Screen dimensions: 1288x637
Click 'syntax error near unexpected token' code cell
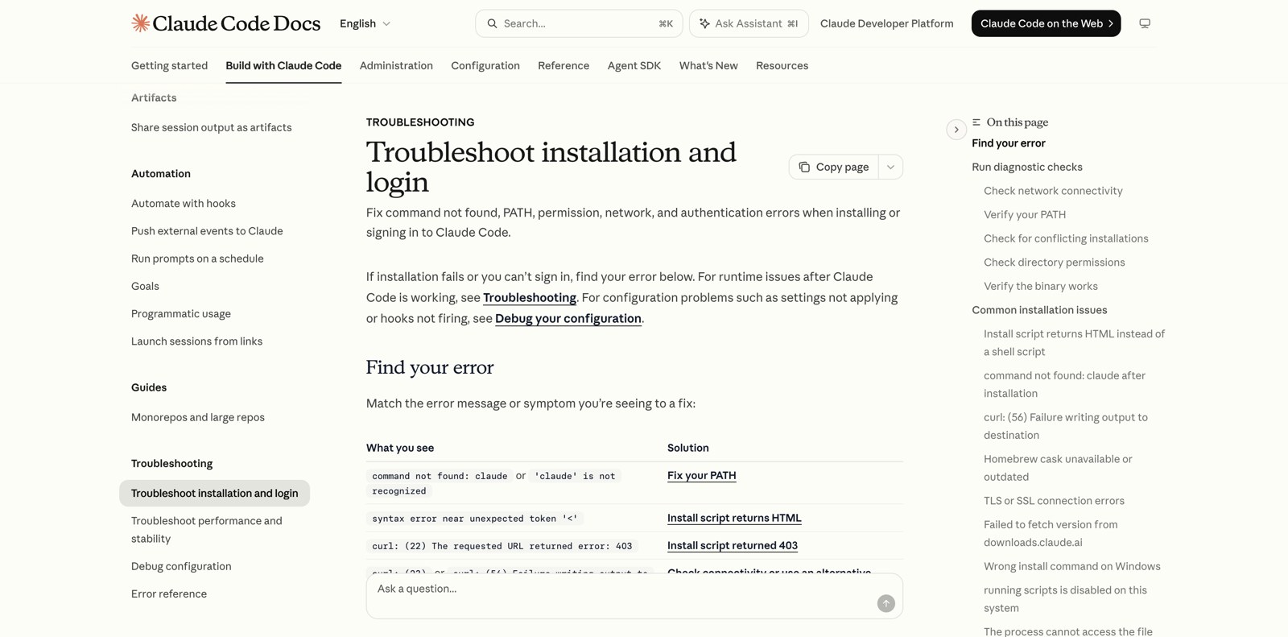pyautogui.click(x=474, y=518)
